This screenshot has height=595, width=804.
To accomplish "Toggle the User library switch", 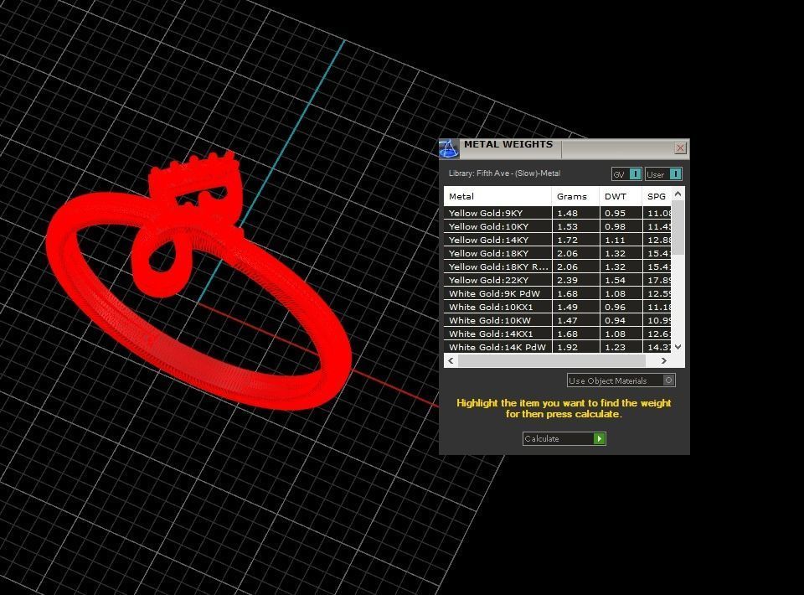I will (x=663, y=174).
